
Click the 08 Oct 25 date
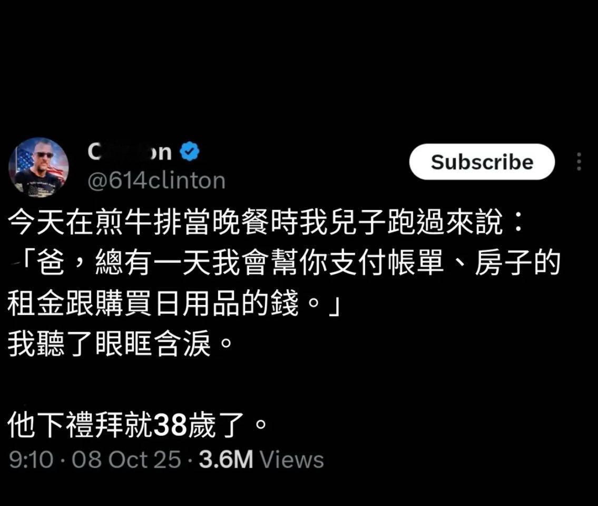pyautogui.click(x=126, y=459)
